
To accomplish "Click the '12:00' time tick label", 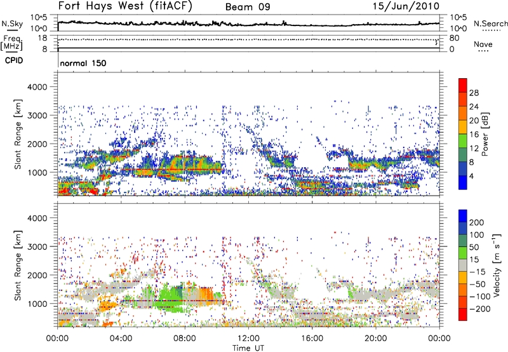I will click(x=248, y=339).
